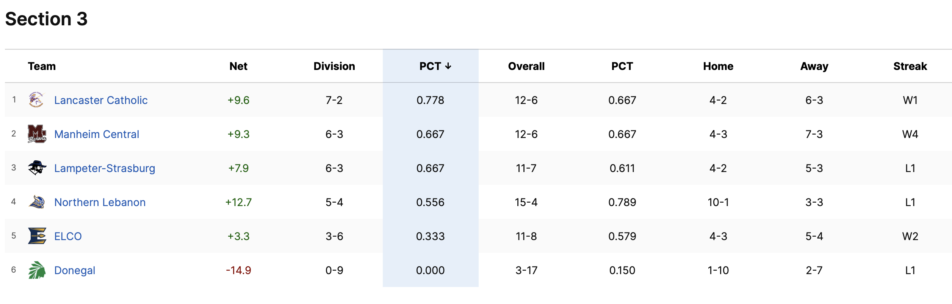This screenshot has width=952, height=304.
Task: Click the Northern Lebanon Vikings logo
Action: point(37,202)
